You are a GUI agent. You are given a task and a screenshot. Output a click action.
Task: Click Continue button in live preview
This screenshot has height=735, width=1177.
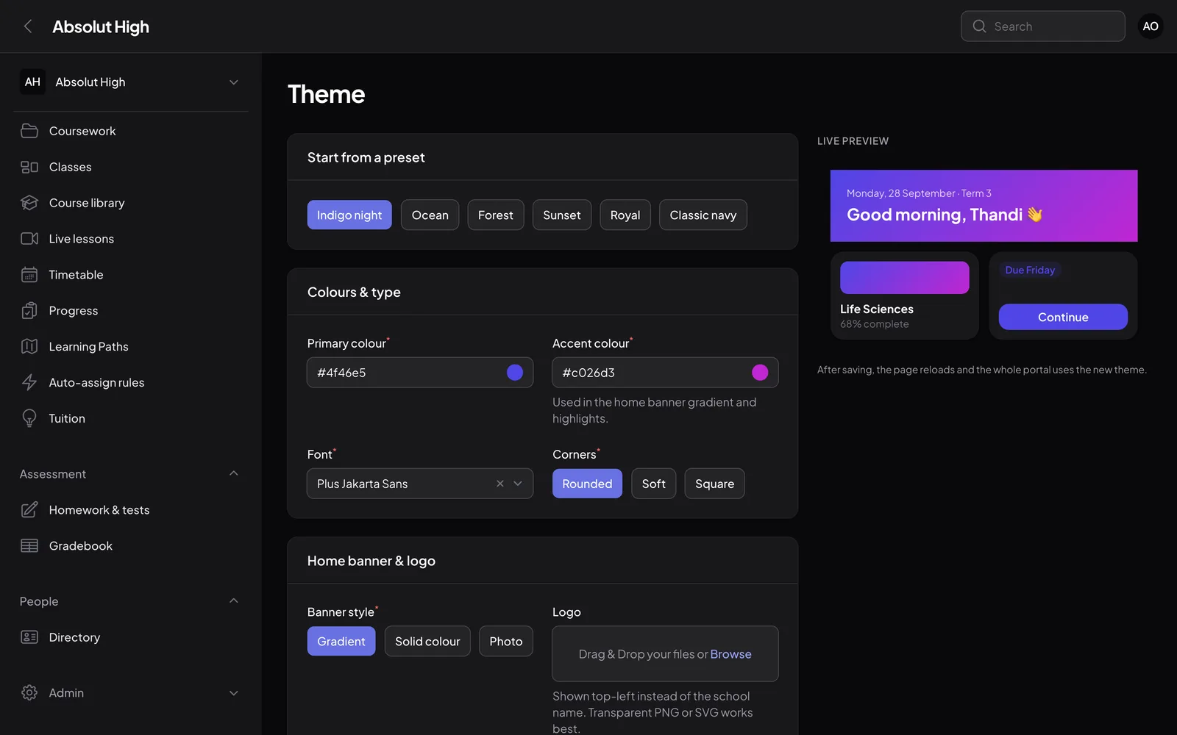(x=1063, y=317)
